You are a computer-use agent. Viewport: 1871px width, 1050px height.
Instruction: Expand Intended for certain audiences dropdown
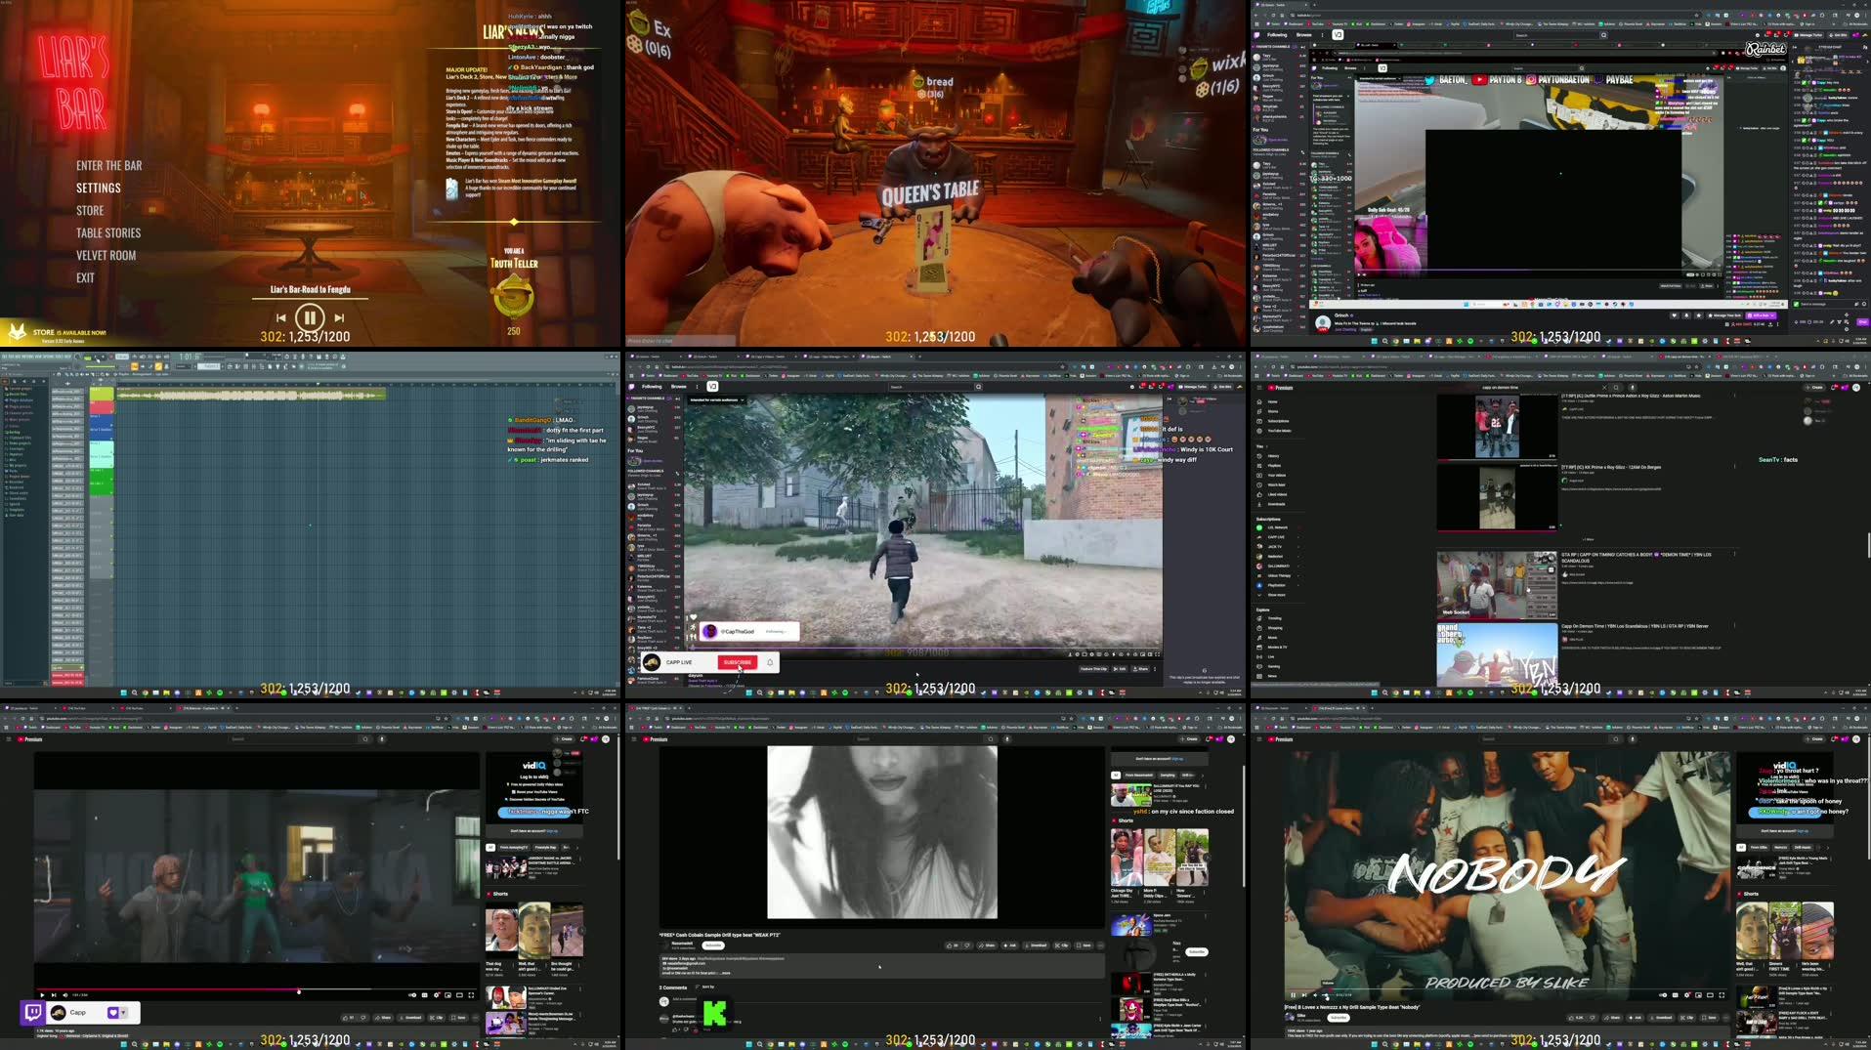click(x=717, y=400)
